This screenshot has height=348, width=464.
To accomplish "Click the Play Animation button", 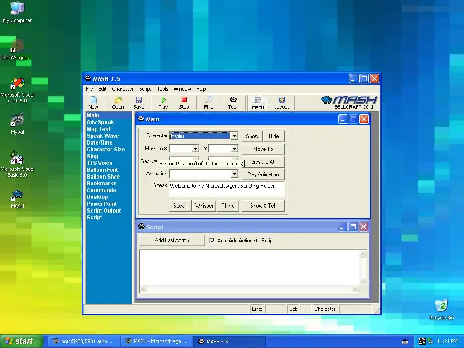I will point(263,174).
